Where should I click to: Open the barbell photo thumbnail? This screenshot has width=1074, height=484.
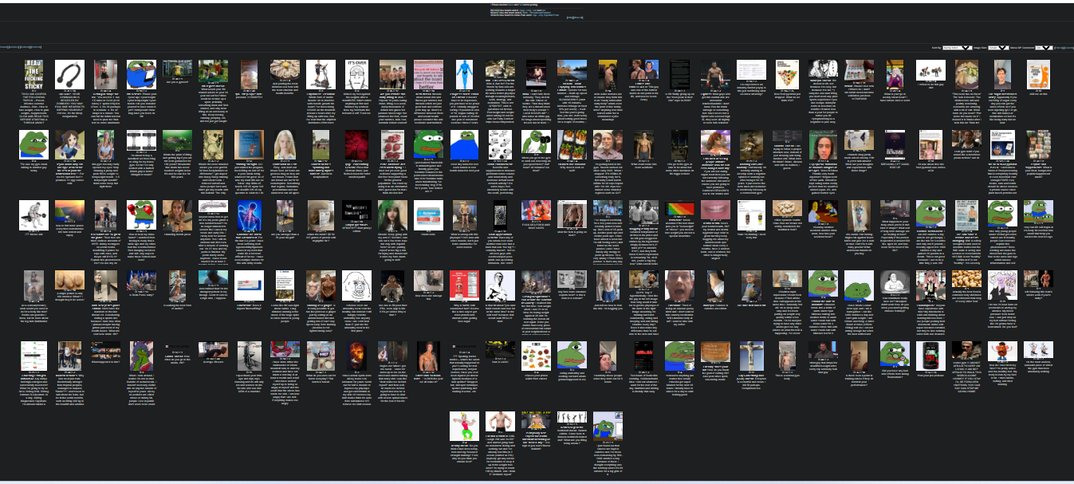[x=140, y=140]
